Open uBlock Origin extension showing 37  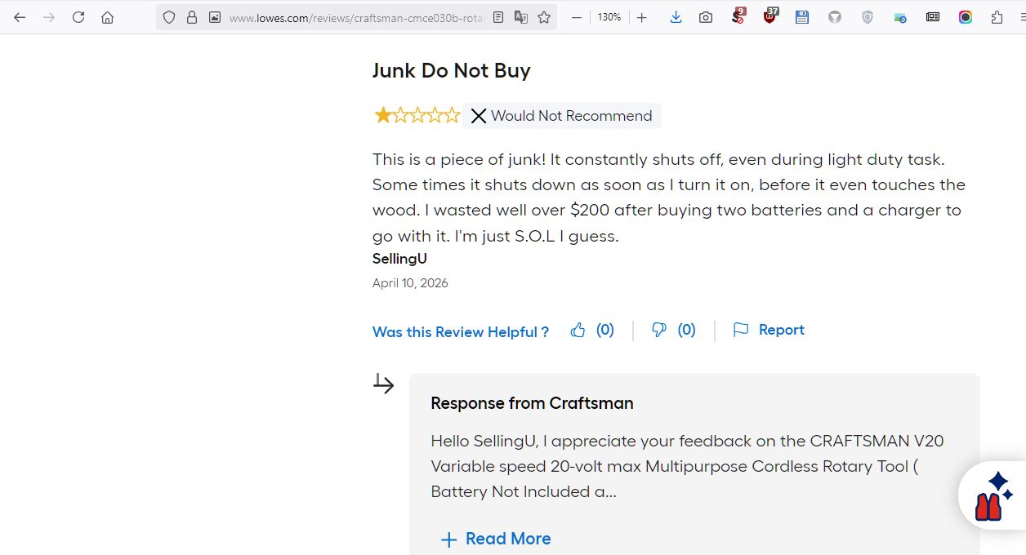coord(770,16)
